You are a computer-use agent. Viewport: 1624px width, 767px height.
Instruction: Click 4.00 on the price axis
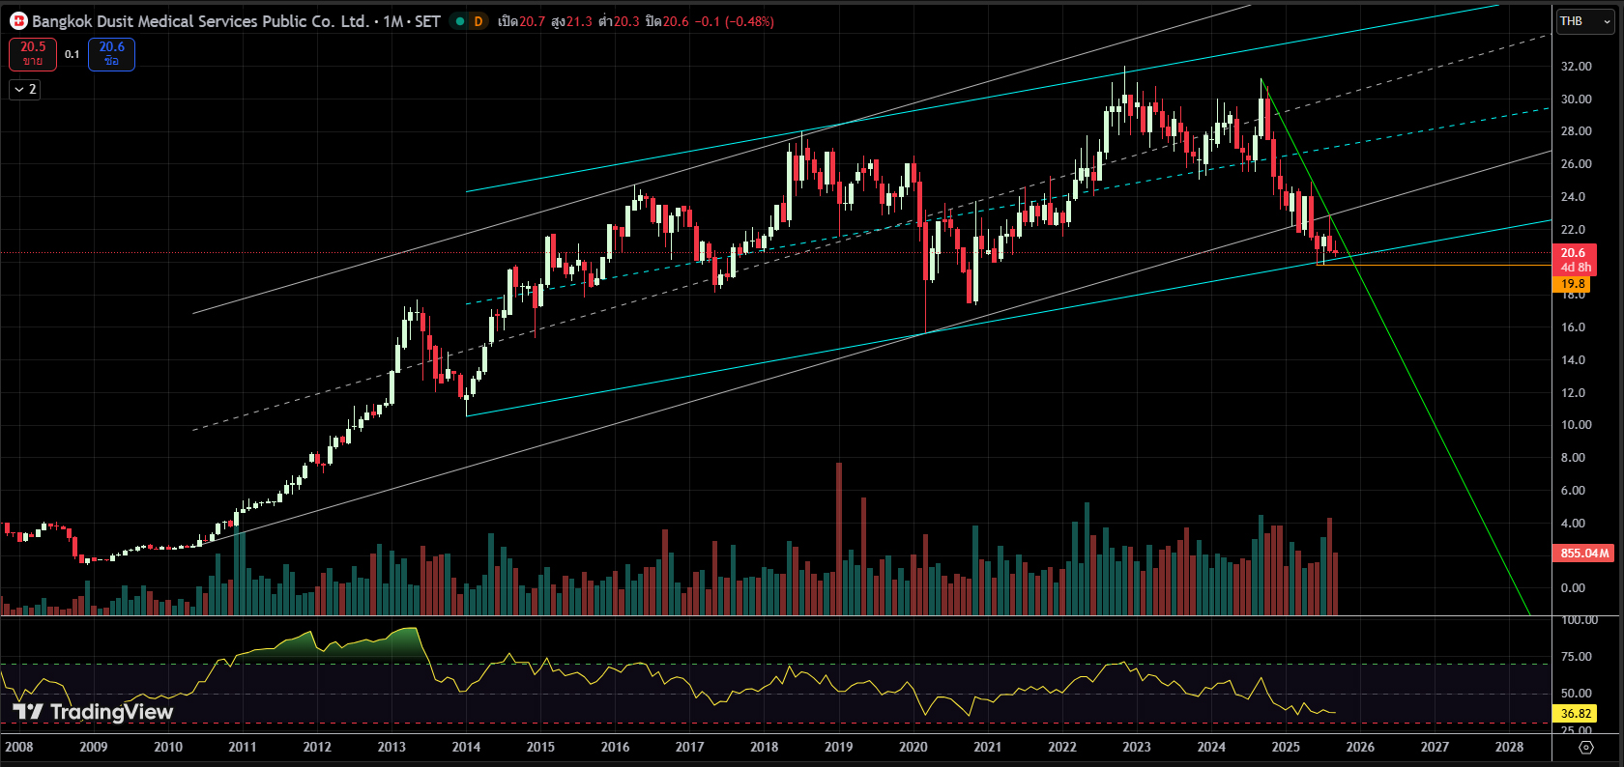[1573, 524]
